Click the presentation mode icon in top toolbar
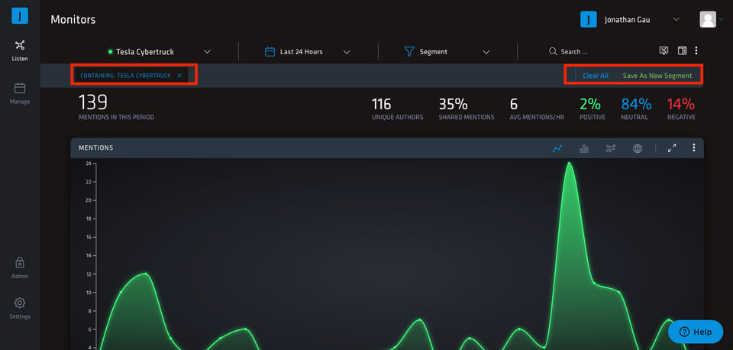The height and width of the screenshot is (350, 733). click(664, 50)
